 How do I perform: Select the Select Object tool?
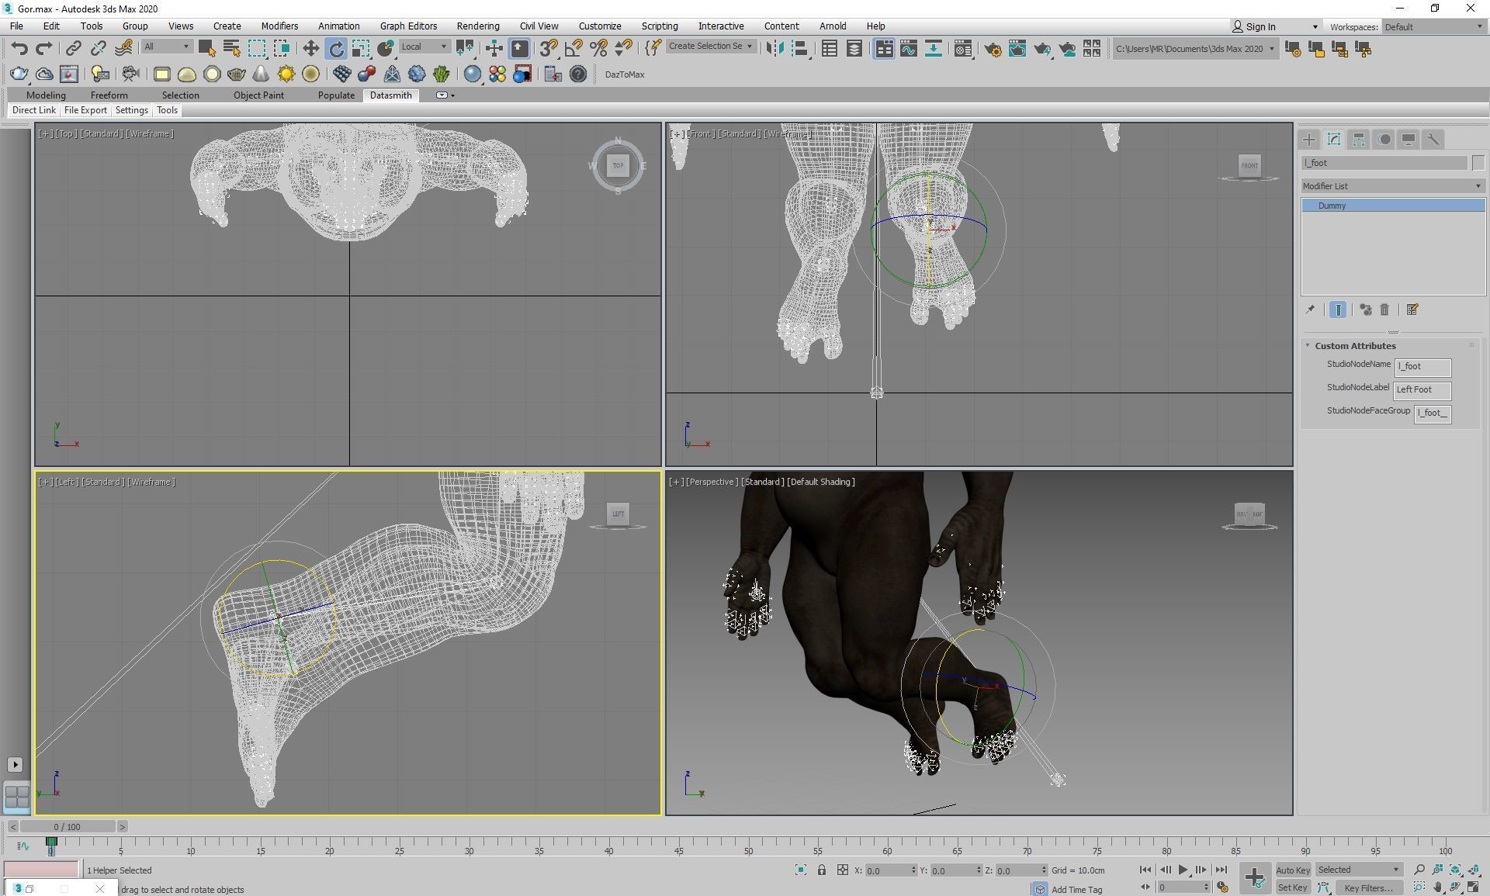[x=206, y=49]
